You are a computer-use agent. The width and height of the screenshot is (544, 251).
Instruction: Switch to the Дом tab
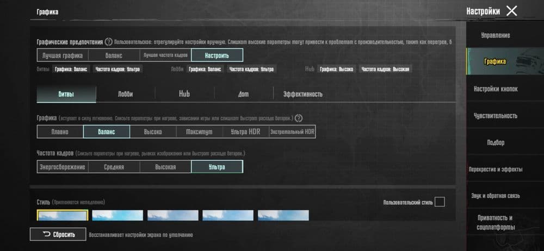coord(243,94)
